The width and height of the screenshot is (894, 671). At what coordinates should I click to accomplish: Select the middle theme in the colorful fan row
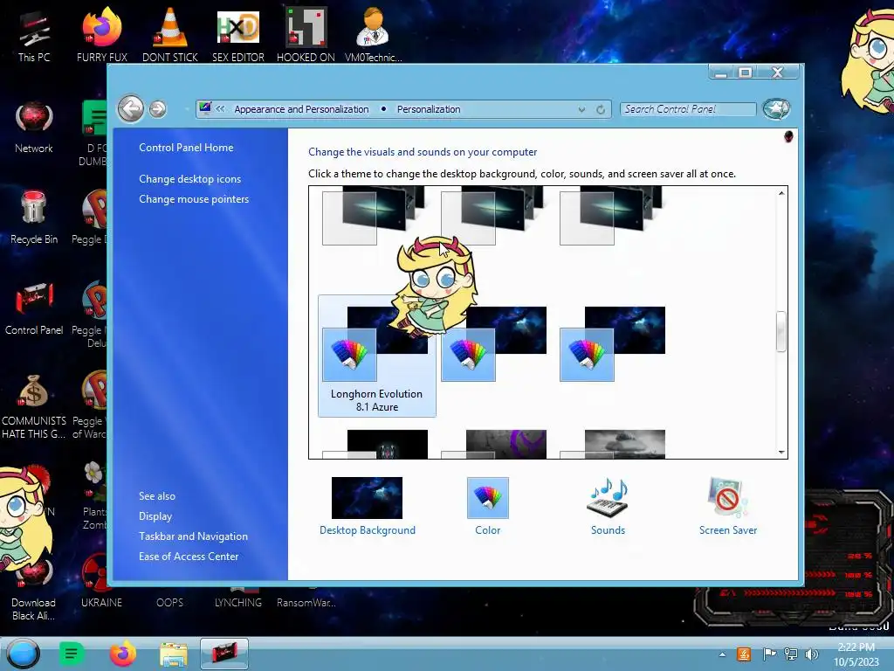point(494,344)
